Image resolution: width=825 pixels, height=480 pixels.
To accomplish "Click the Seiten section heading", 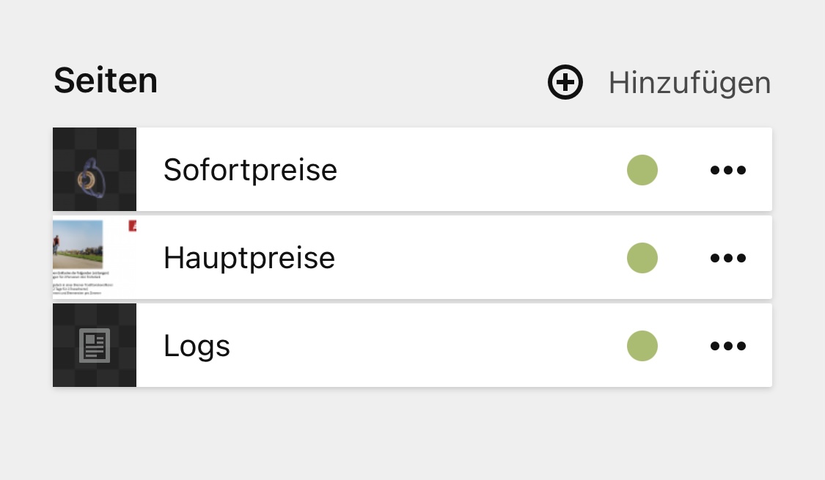I will point(106,81).
